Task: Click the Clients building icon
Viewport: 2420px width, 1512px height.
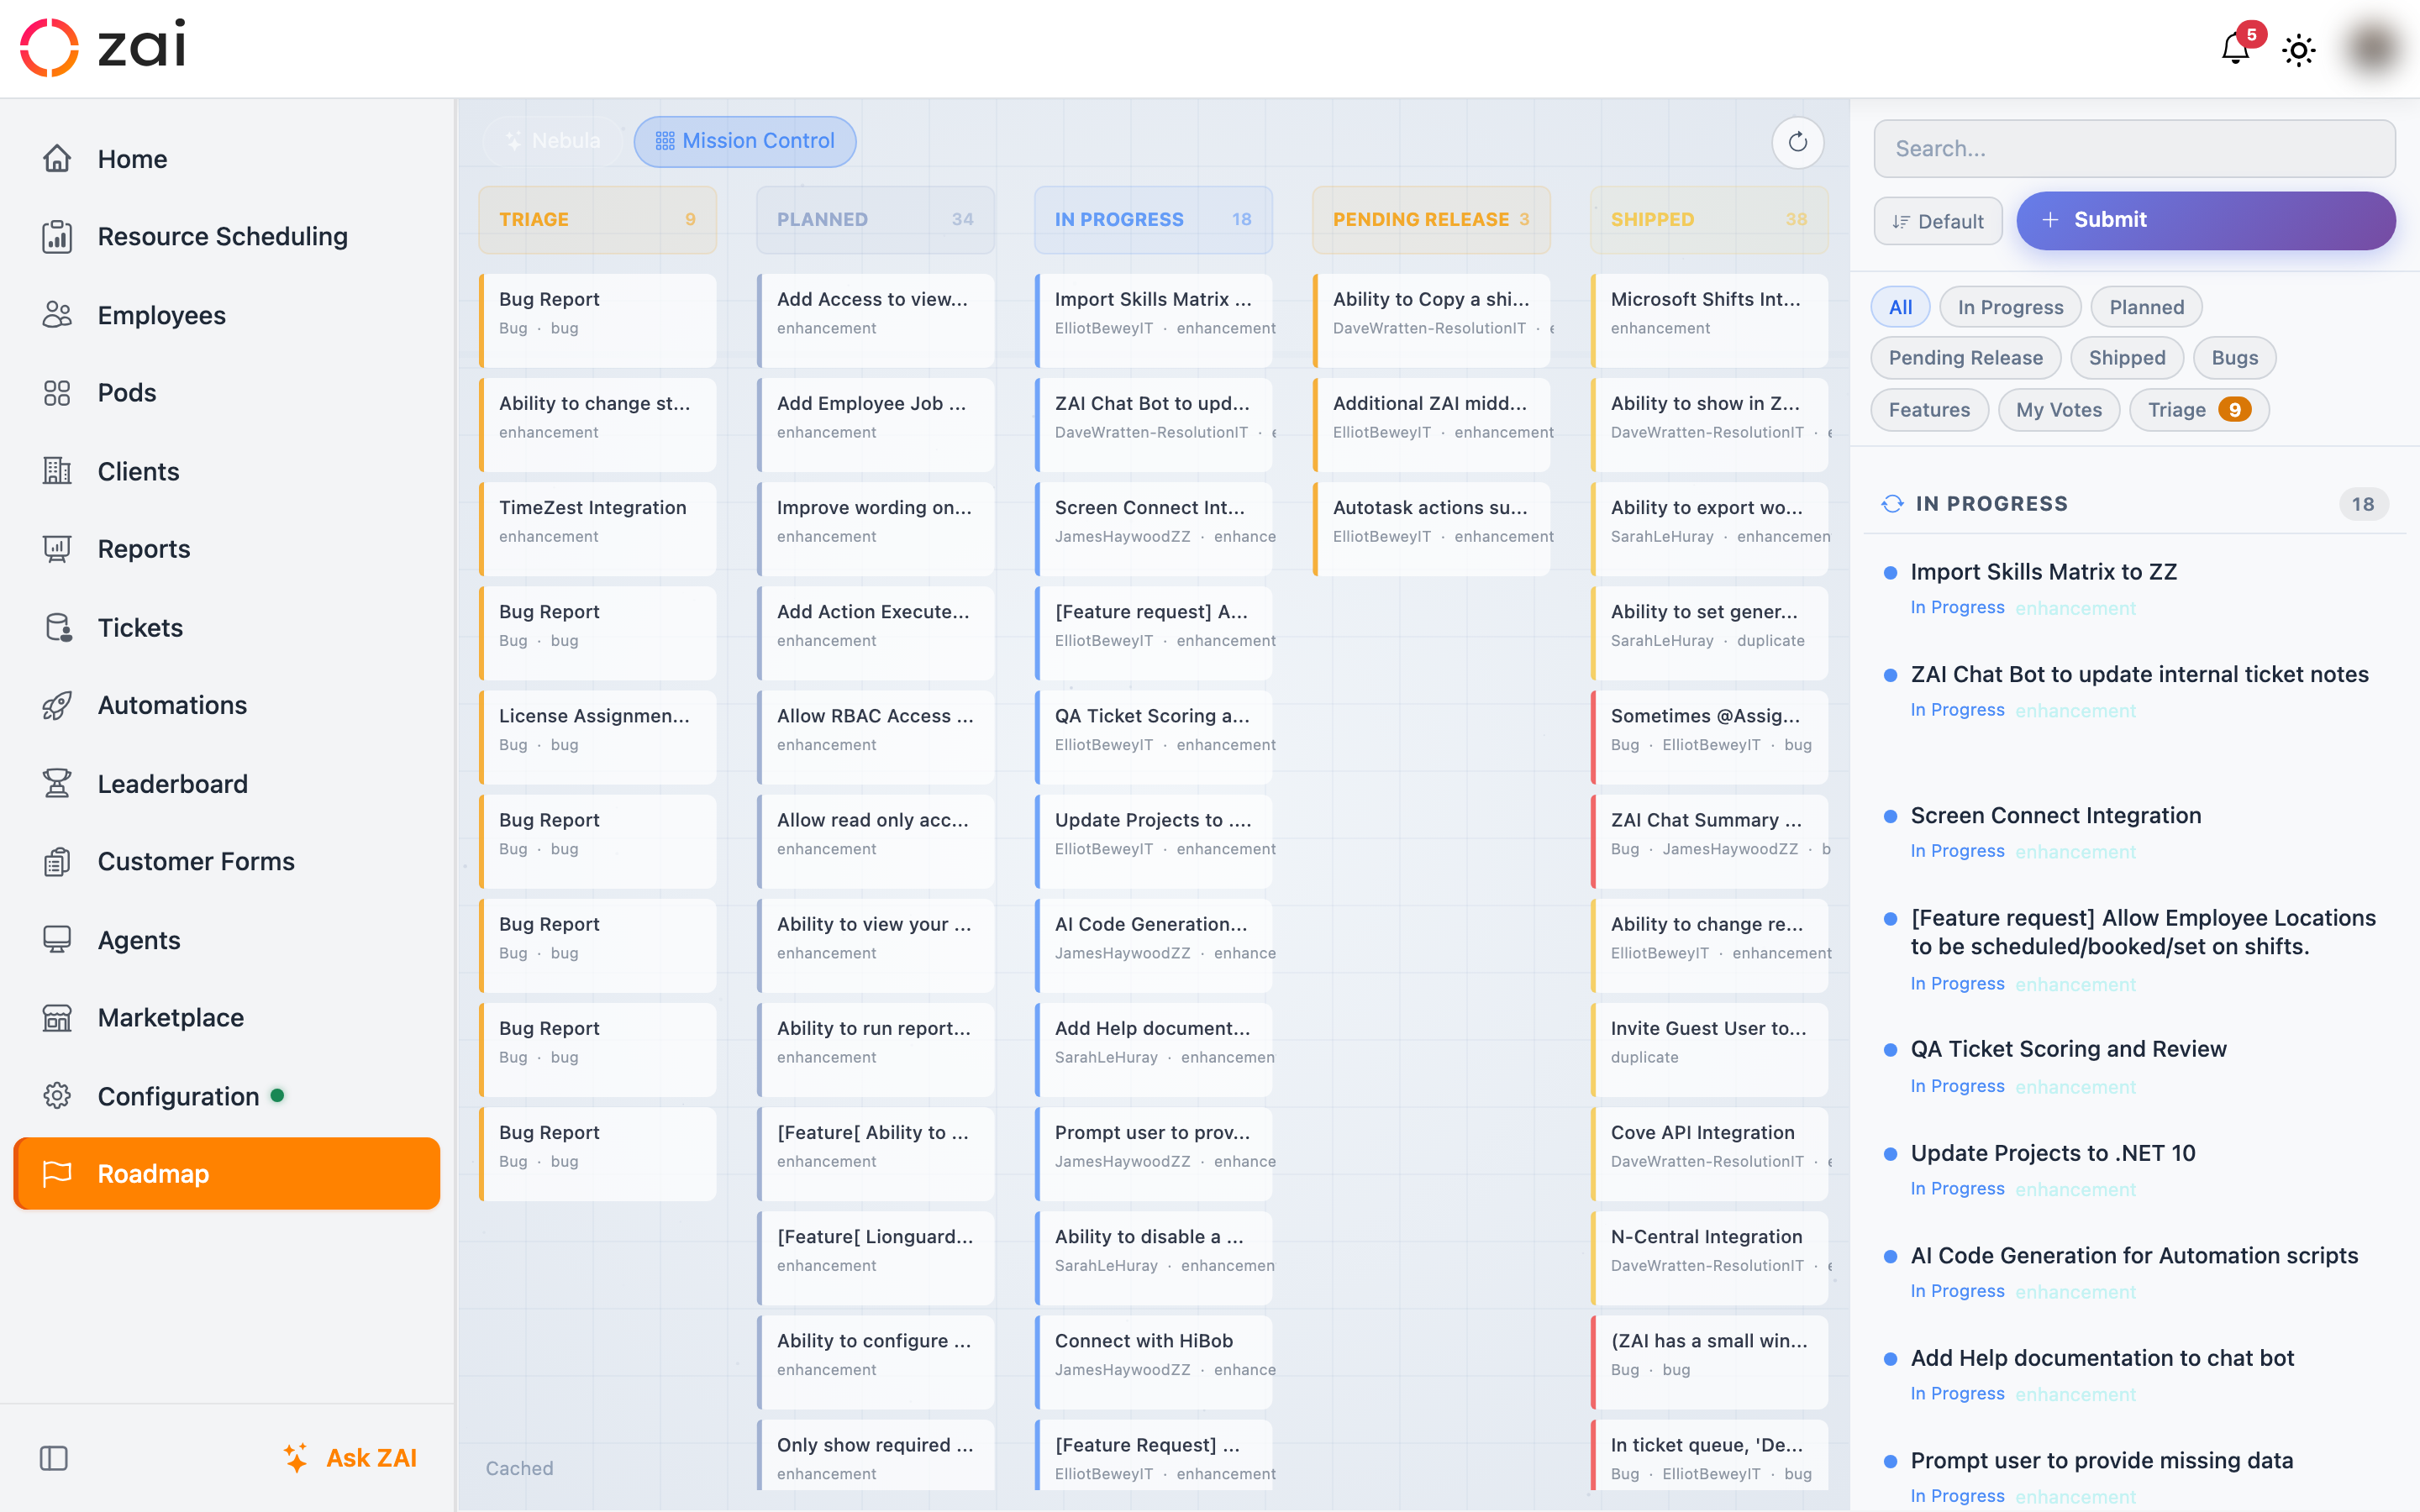Action: (57, 471)
